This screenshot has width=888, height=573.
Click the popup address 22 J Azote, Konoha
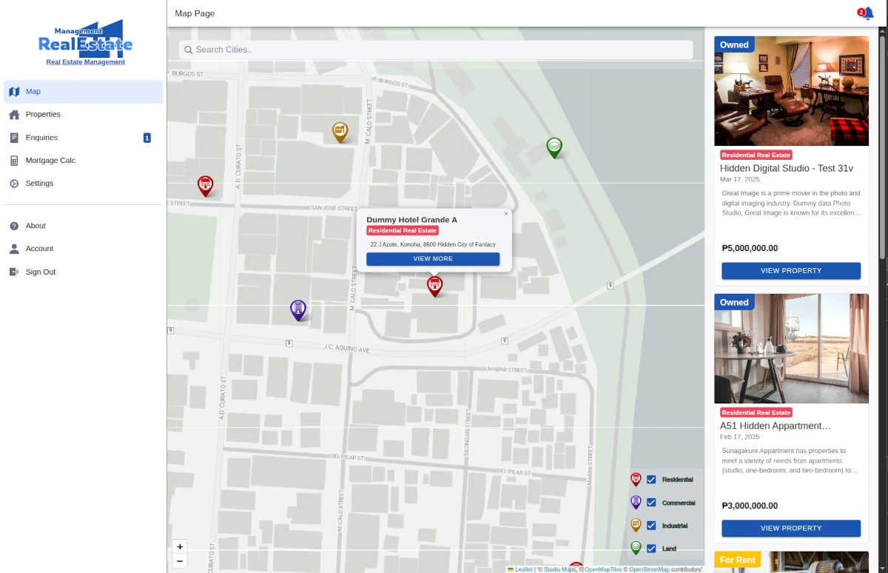tap(433, 244)
